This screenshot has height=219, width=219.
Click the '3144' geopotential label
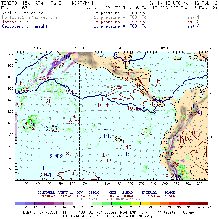click(124, 154)
